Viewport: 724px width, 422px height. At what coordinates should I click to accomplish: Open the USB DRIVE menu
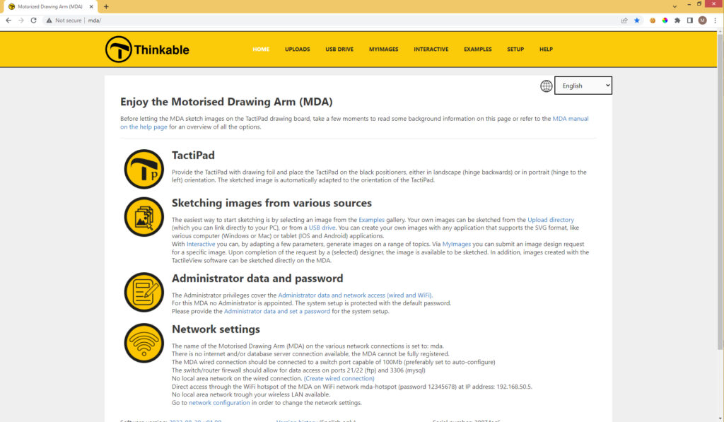[339, 49]
